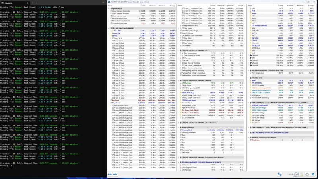Expand the Core Usage row
This screenshot has width=318, height=179.
[x=181, y=28]
